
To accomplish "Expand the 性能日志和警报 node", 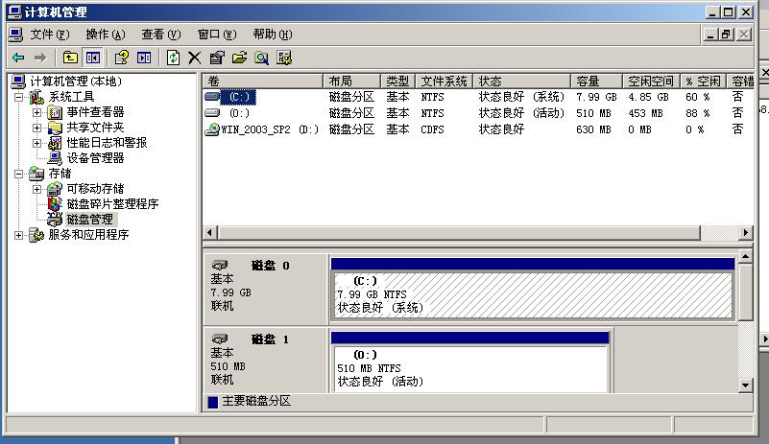I will click(36, 143).
